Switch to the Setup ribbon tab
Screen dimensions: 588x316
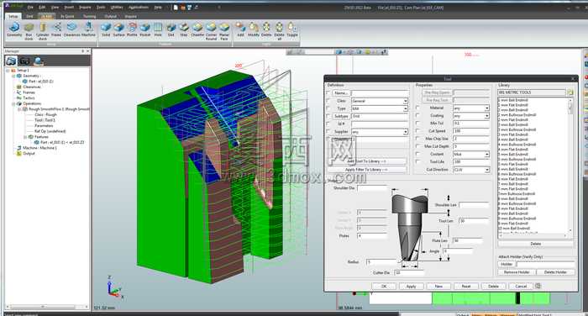click(x=13, y=16)
